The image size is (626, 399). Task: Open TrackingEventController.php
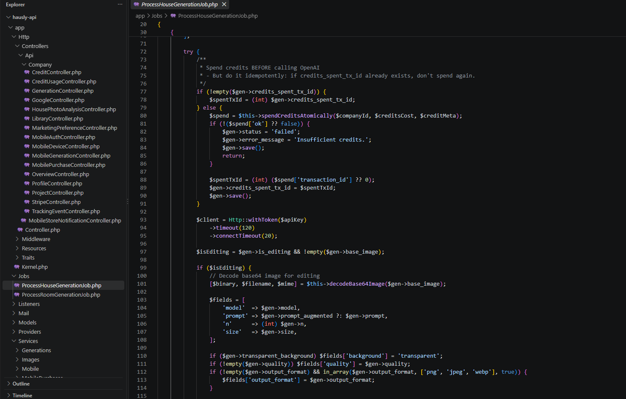point(66,212)
